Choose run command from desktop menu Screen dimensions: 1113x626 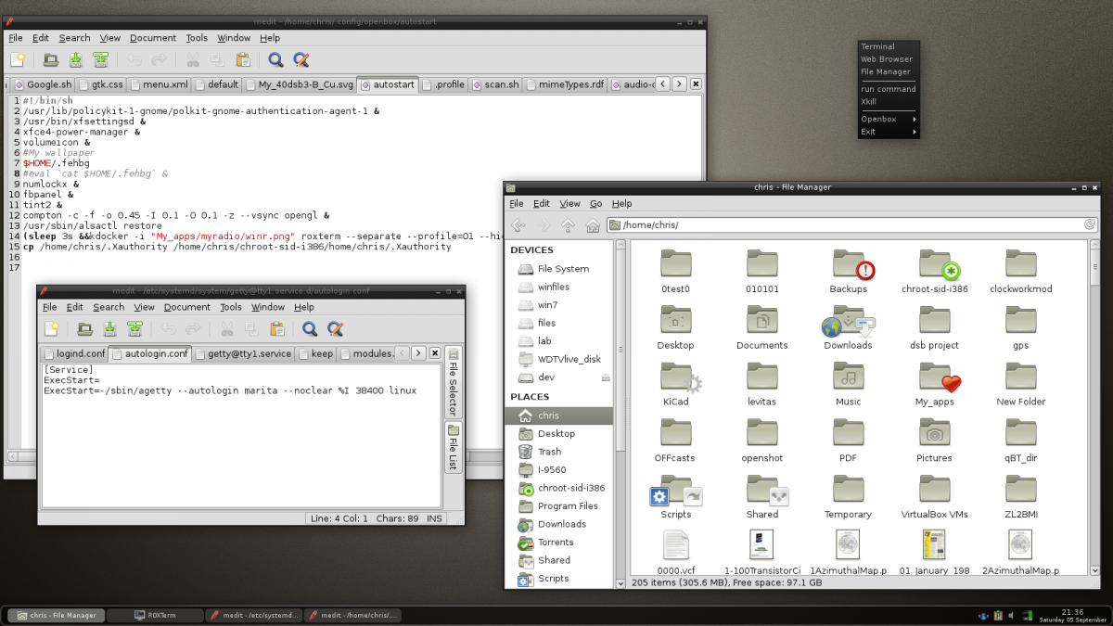click(889, 89)
